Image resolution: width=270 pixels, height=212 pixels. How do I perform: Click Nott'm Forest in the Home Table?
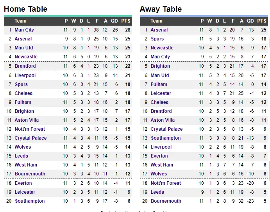point(30,129)
